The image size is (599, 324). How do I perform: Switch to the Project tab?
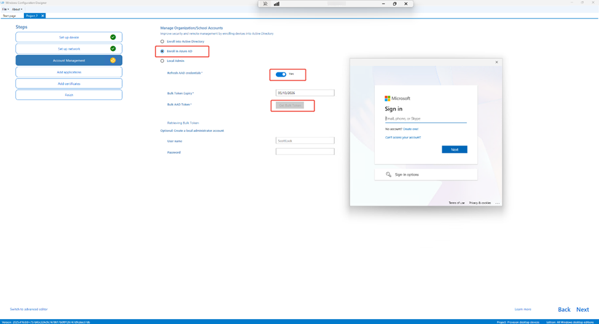coord(32,15)
